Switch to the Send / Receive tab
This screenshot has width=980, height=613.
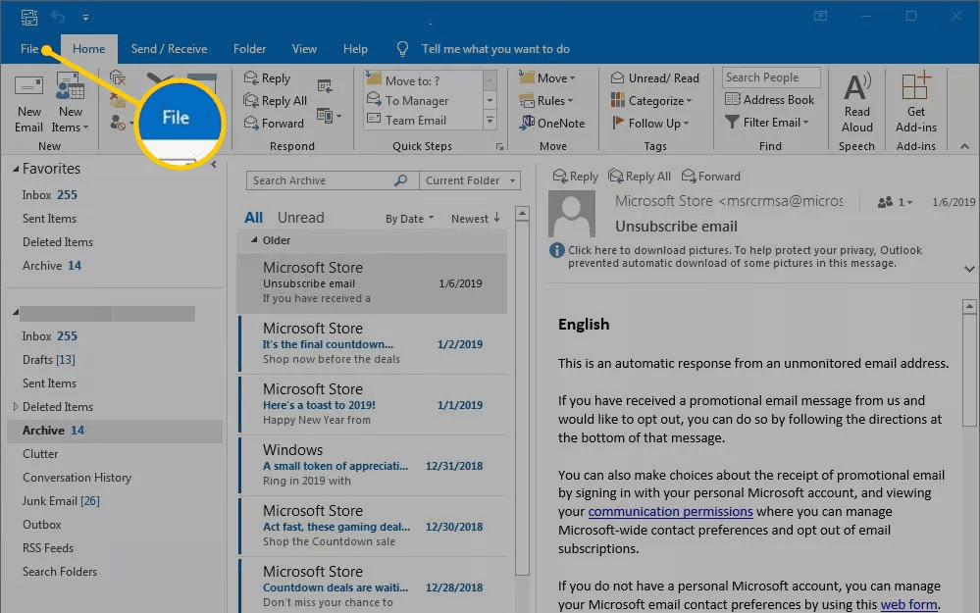click(169, 49)
